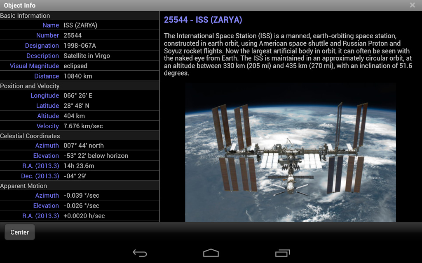422x263 pixels.
Task: Tap the 'Distance' row label
Action: 47,76
